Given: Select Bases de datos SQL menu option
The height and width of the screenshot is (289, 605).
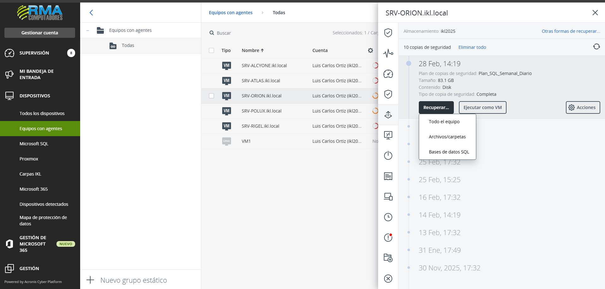Looking at the screenshot, I should coord(449,152).
